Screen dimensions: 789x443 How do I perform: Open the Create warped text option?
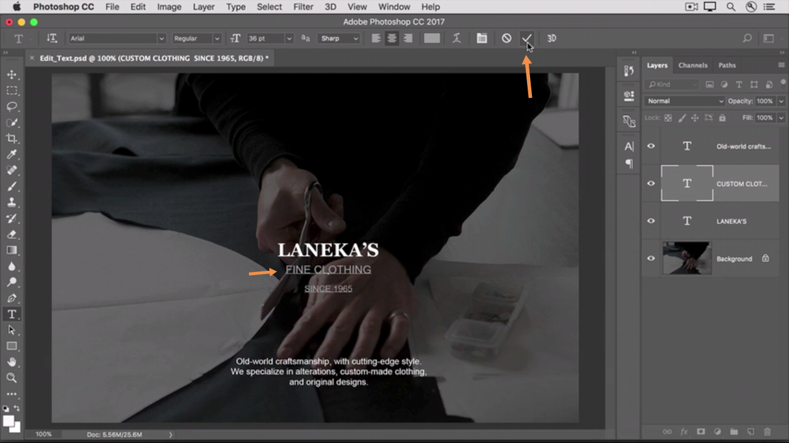[x=457, y=38]
